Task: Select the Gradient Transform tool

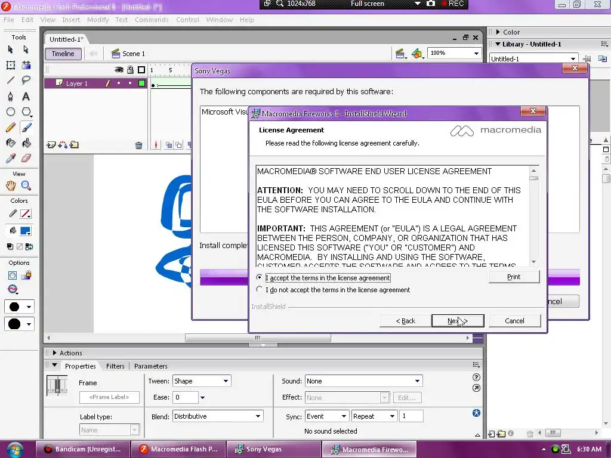Action: click(x=26, y=65)
